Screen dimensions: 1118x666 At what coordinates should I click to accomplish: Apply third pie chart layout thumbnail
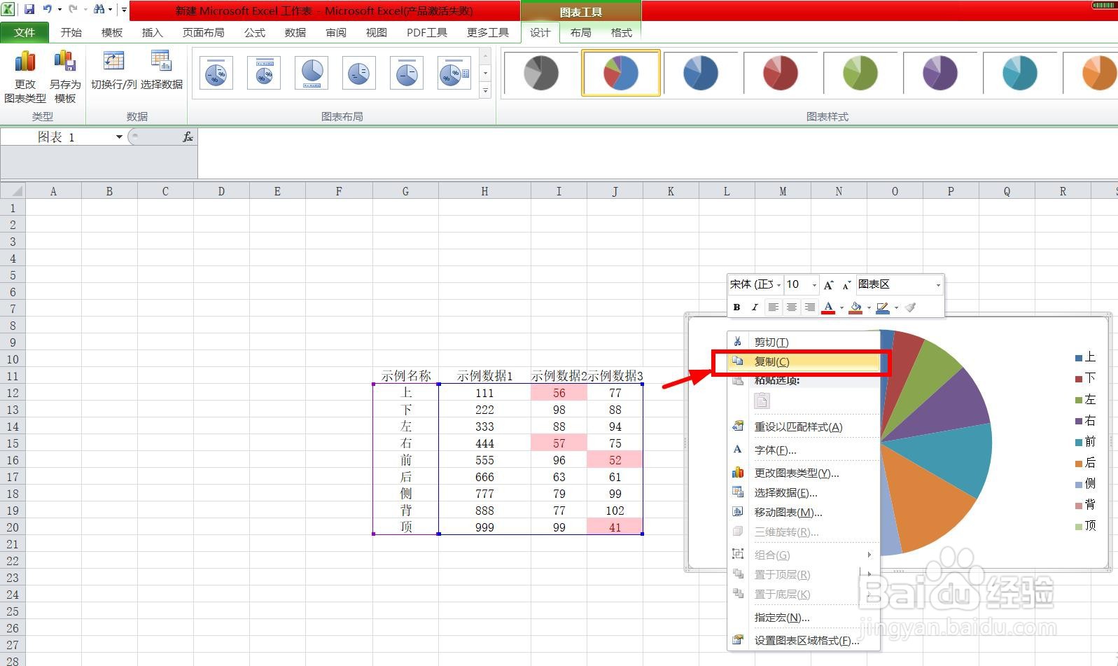[x=312, y=73]
